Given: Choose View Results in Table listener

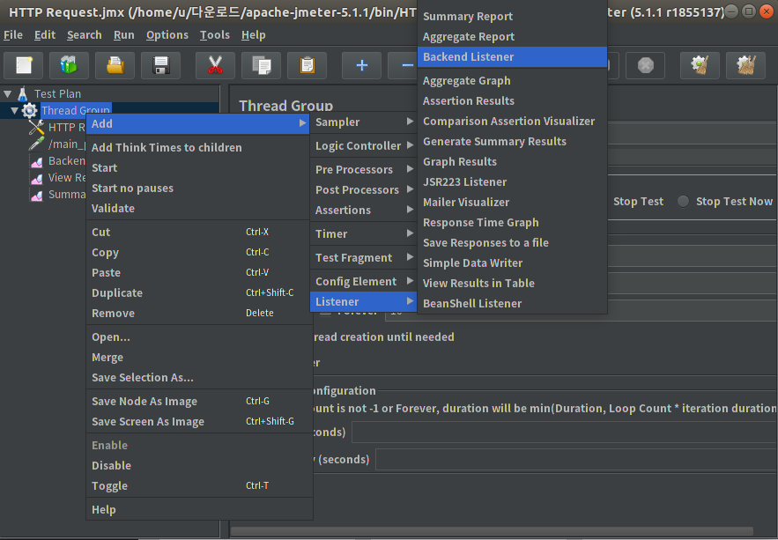Looking at the screenshot, I should (513, 283).
